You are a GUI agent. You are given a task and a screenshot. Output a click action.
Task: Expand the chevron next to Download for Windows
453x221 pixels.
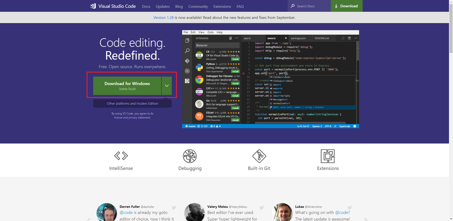[167, 86]
